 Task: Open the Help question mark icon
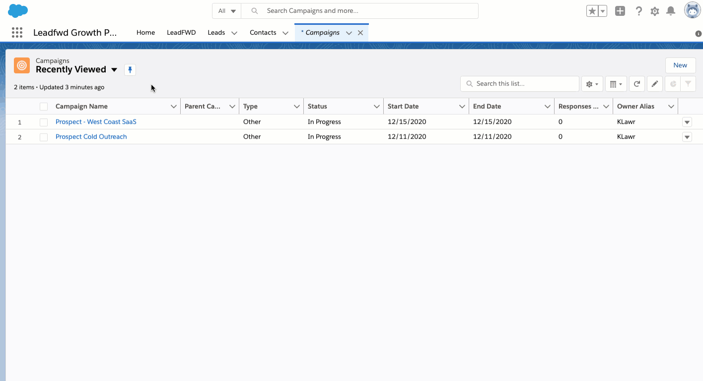click(x=639, y=11)
